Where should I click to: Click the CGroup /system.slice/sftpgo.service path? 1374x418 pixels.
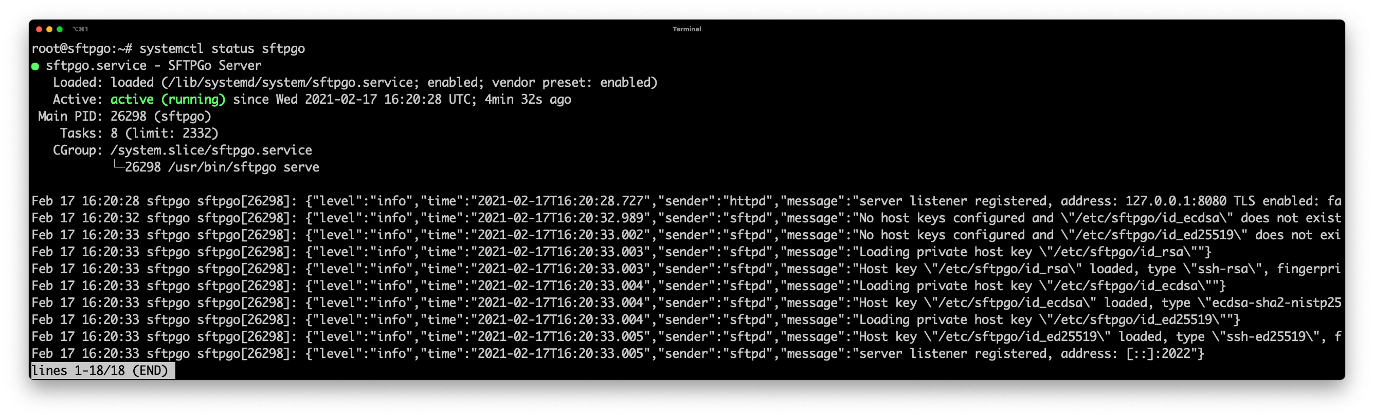(x=211, y=150)
